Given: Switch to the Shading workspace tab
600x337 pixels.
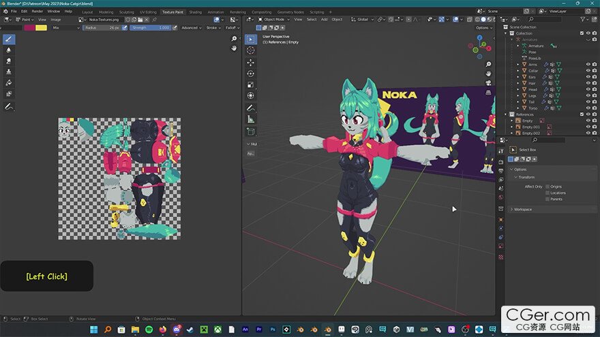Looking at the screenshot, I should pos(195,12).
